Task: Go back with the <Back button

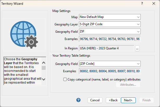Action: [113, 100]
